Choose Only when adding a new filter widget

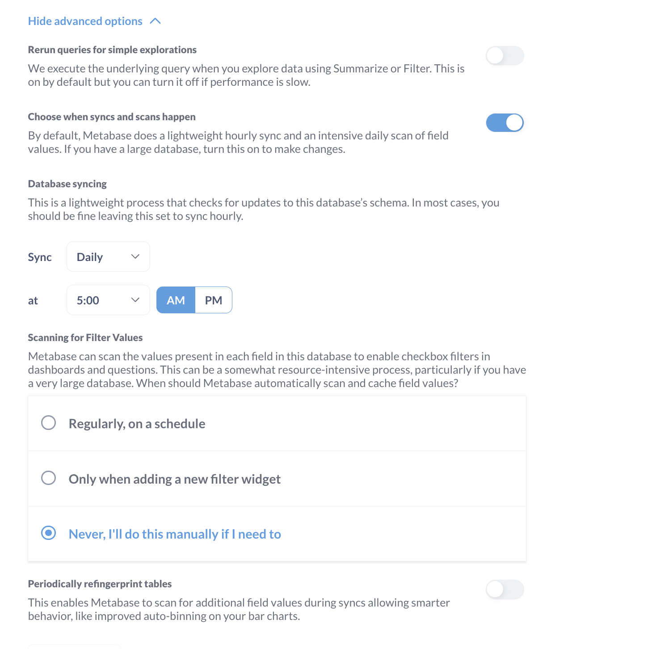(x=48, y=478)
